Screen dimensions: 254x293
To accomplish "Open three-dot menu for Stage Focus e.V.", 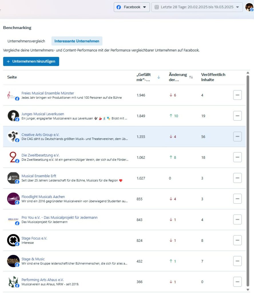I will point(237,240).
